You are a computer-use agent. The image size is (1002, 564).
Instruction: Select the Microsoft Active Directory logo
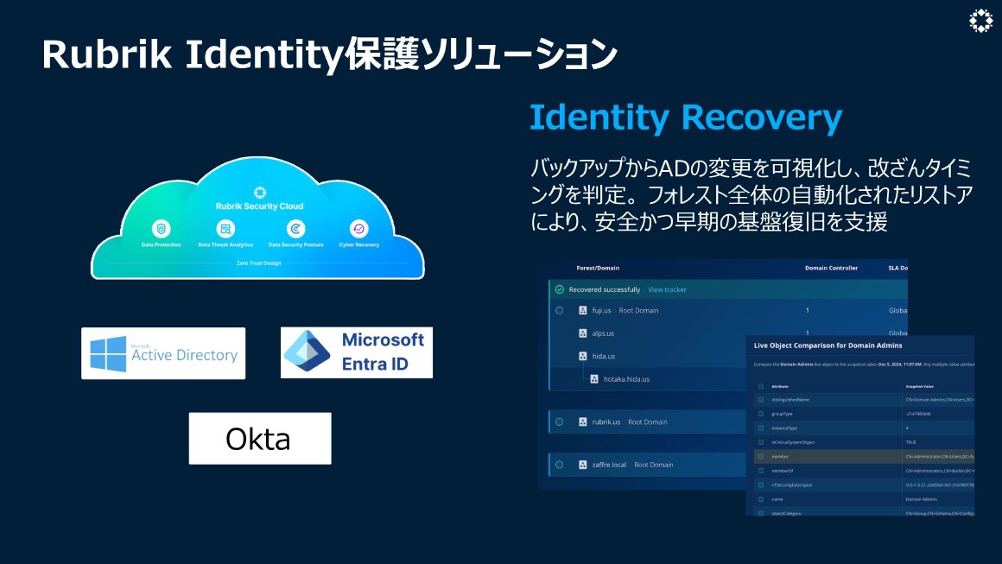click(x=163, y=352)
